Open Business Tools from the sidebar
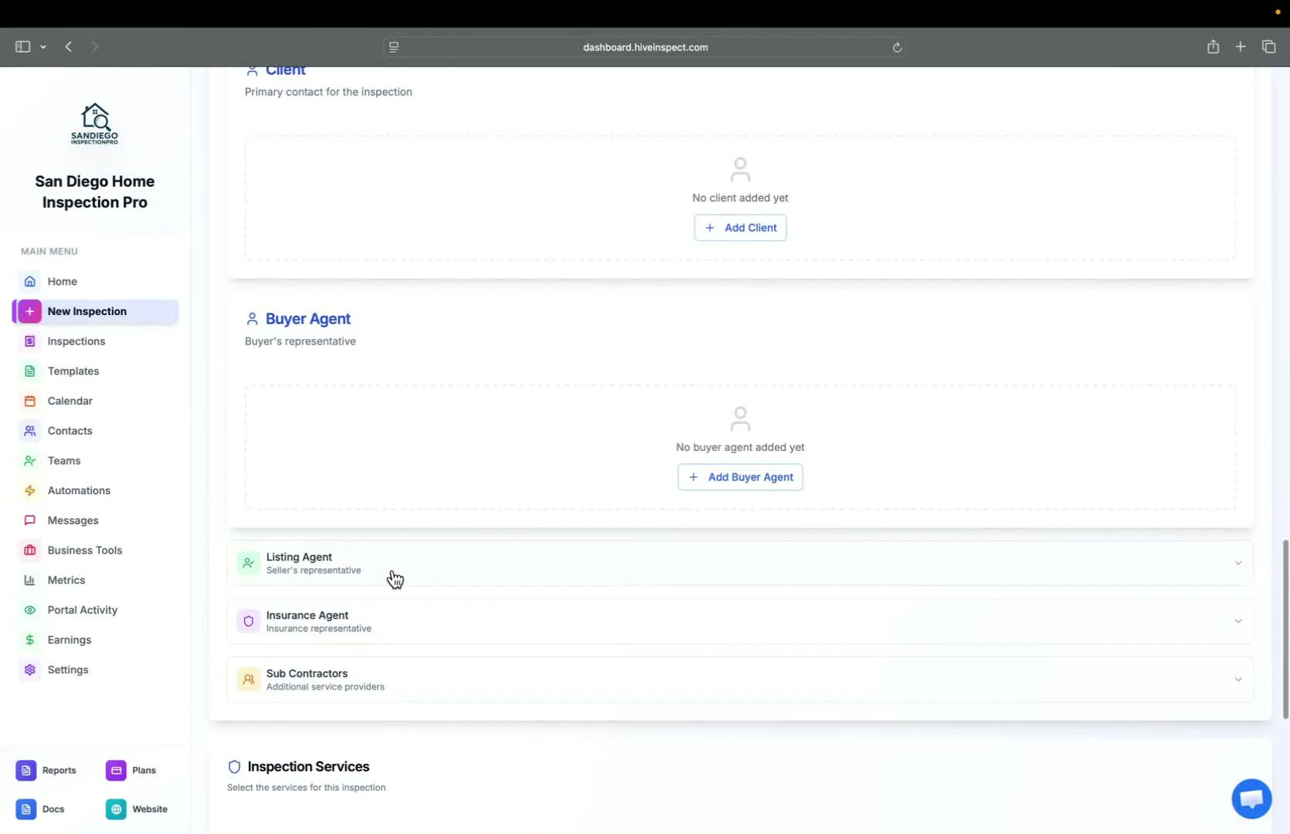1290x834 pixels. tap(85, 550)
